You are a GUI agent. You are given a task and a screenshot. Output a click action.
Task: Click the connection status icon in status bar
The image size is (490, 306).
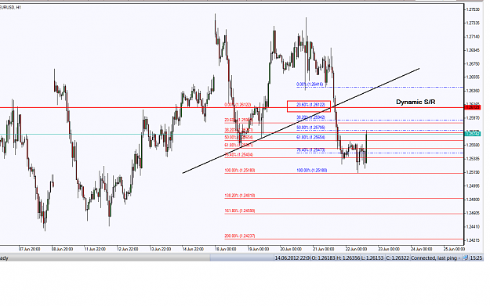[x=466, y=258]
